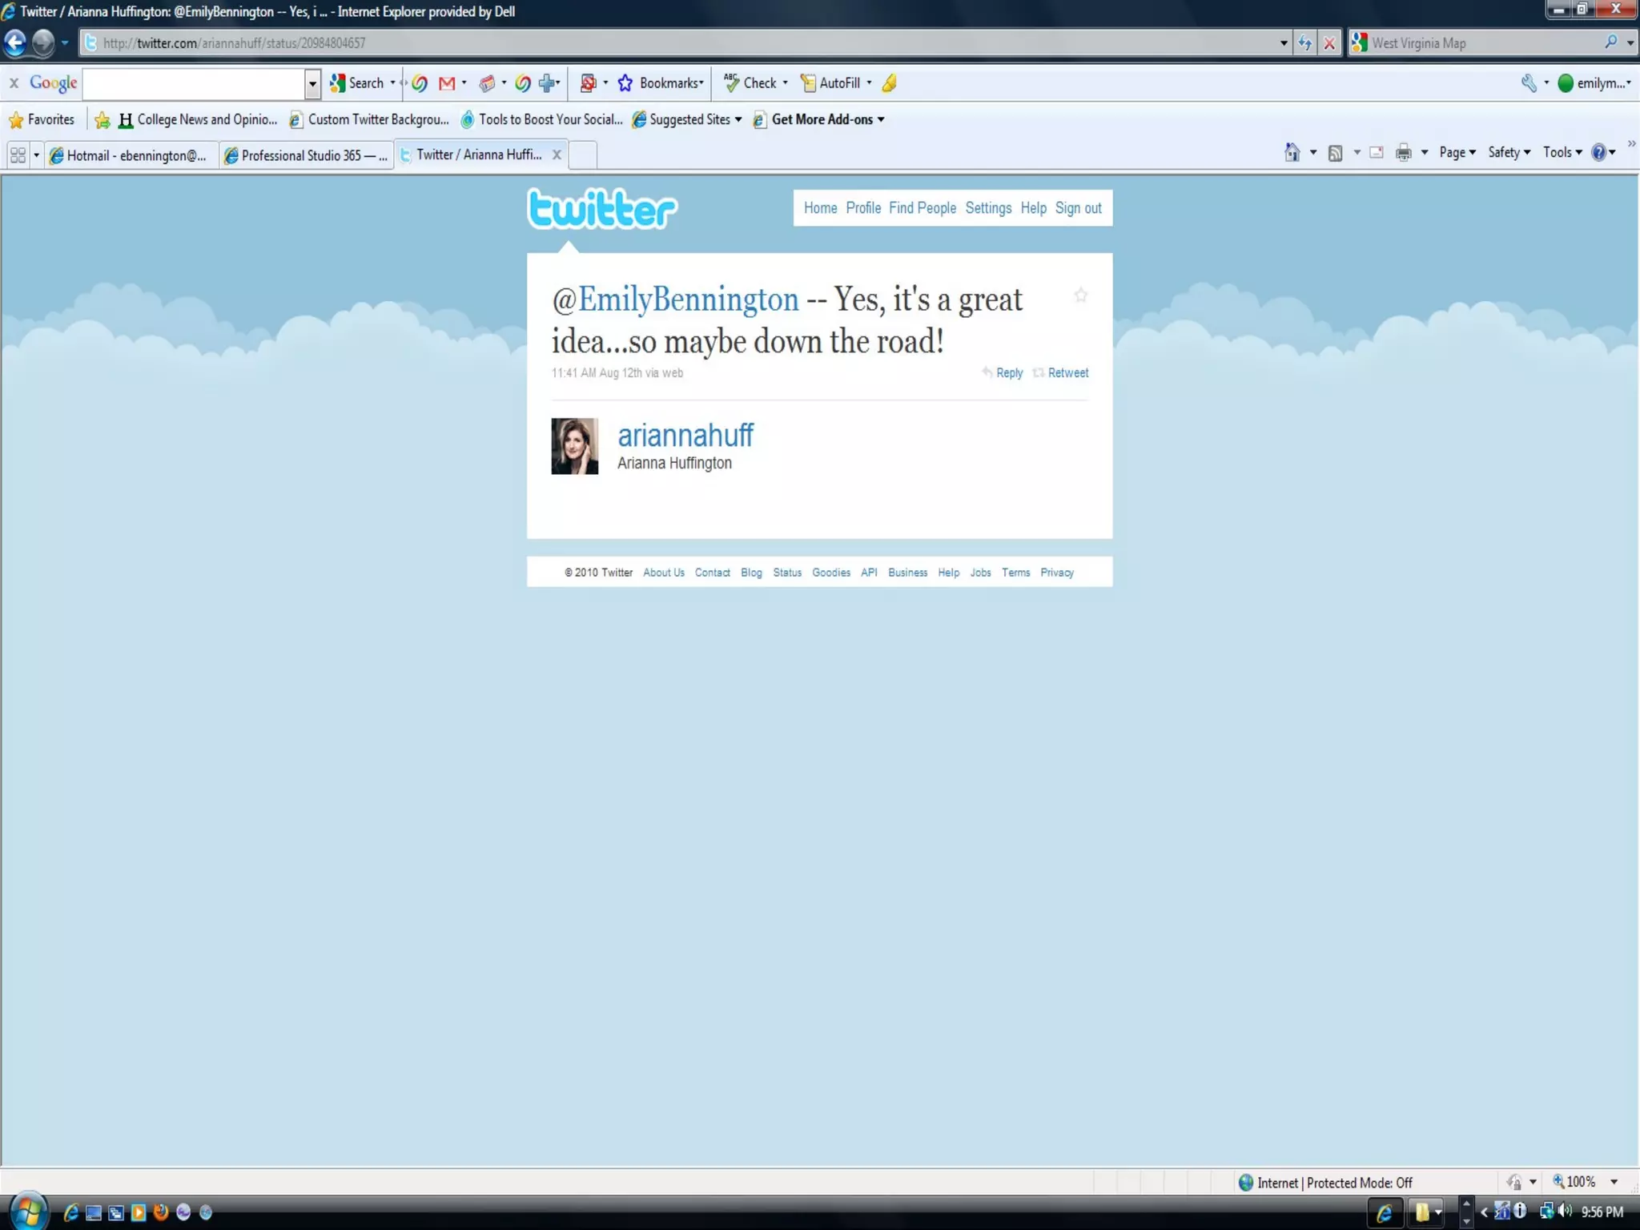
Task: Click the Quick Tabs grid icon
Action: click(18, 155)
